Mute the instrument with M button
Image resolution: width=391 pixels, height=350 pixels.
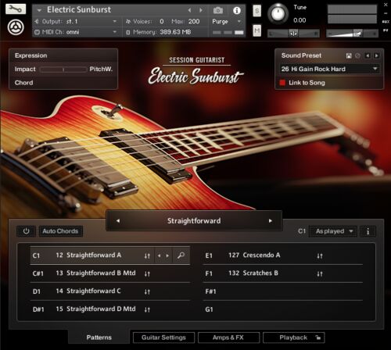point(257,31)
